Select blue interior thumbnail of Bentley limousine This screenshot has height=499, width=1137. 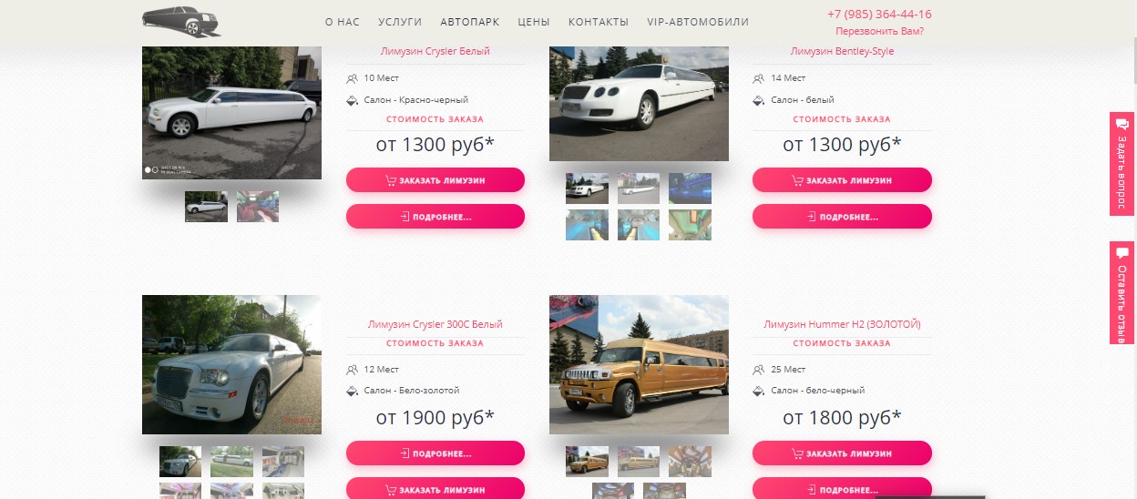(690, 188)
